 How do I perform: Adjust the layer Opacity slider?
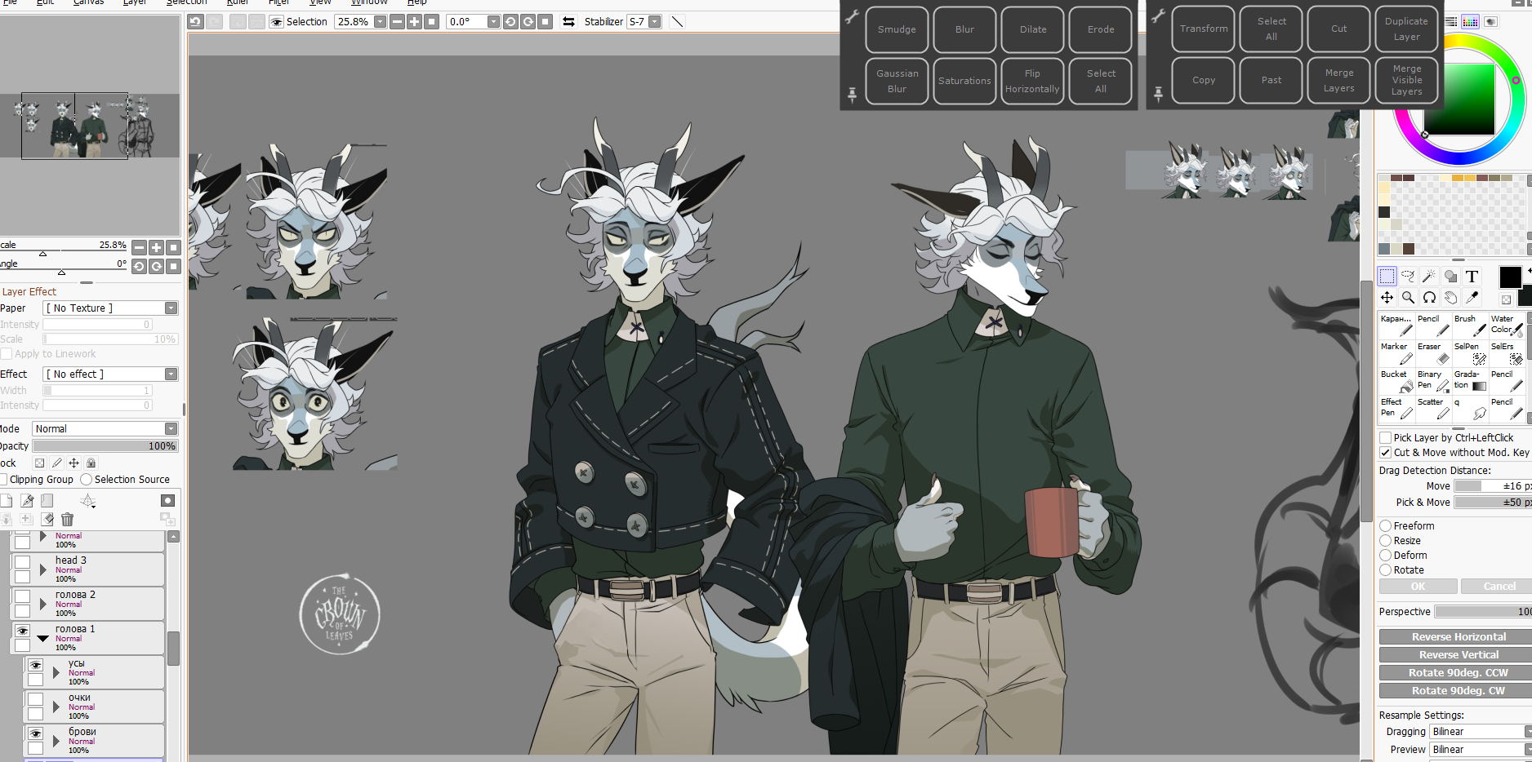[105, 446]
